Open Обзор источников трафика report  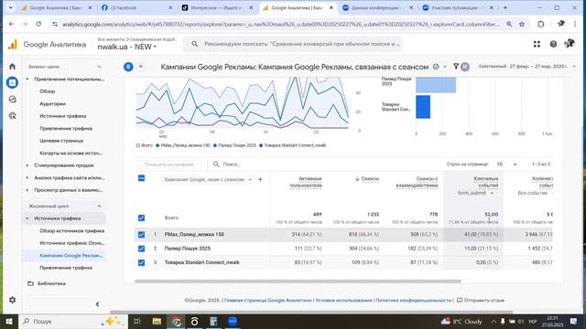tap(71, 230)
